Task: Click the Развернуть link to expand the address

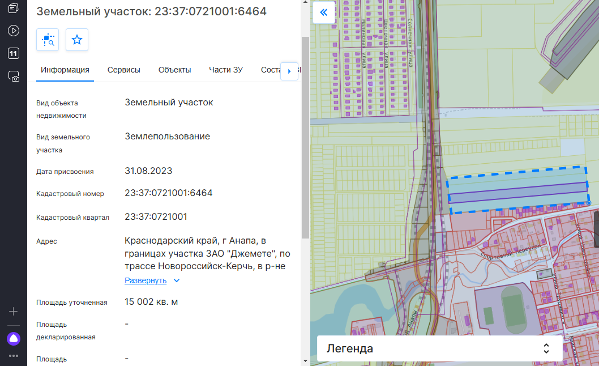Action: click(146, 280)
